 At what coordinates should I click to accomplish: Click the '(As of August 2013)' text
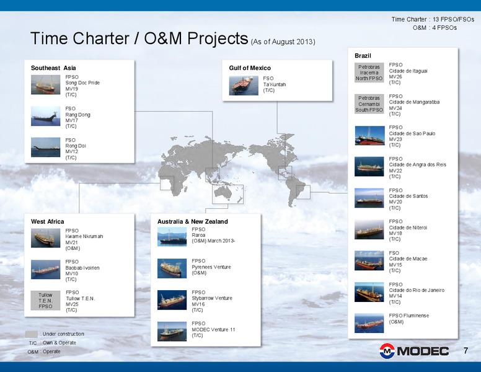(x=283, y=42)
